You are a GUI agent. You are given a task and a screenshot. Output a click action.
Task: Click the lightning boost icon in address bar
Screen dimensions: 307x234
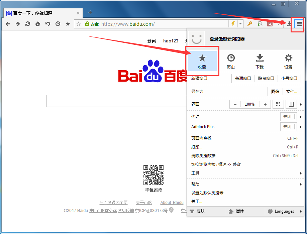233,24
